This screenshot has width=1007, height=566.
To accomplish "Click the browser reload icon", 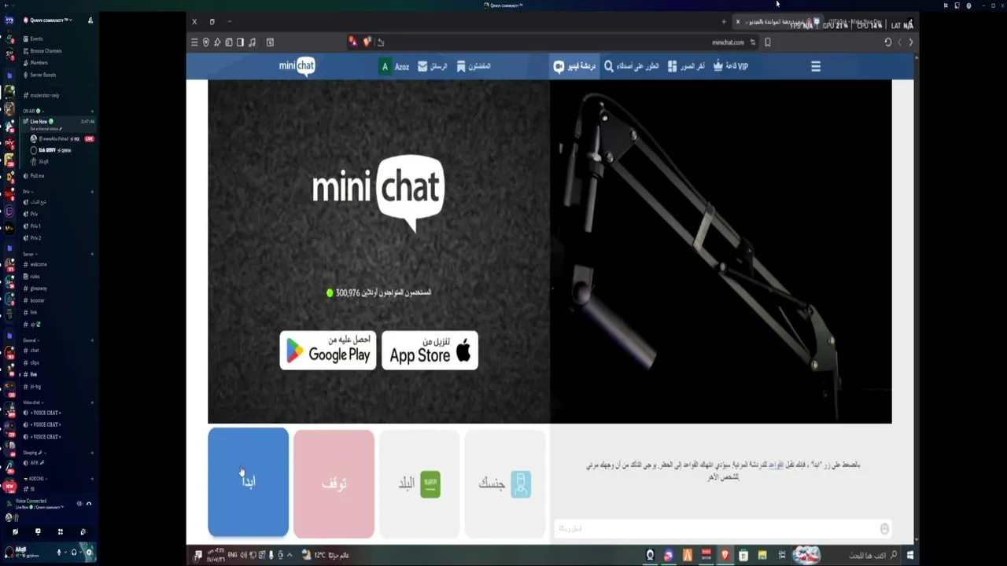I will click(x=888, y=42).
